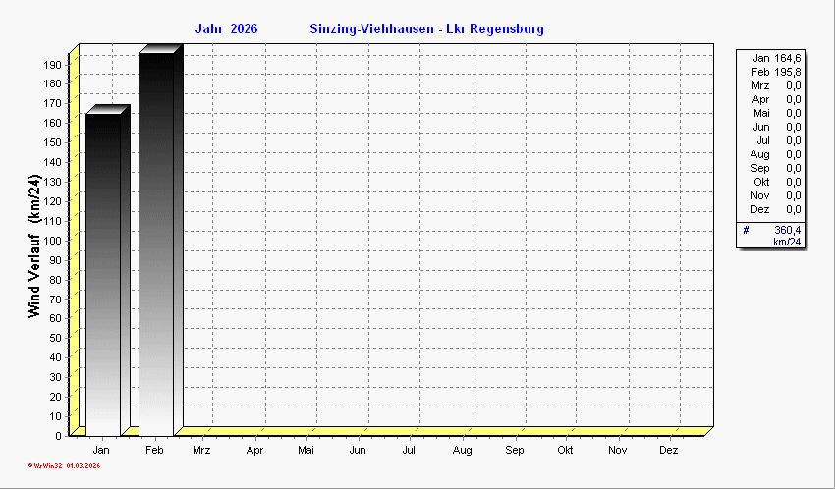835x489 pixels.
Task: Click the 360,4 total value in legend
Action: coord(787,230)
